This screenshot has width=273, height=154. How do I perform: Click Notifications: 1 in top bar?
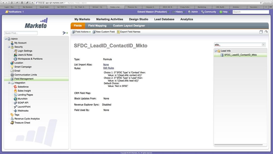tap(15, 12)
